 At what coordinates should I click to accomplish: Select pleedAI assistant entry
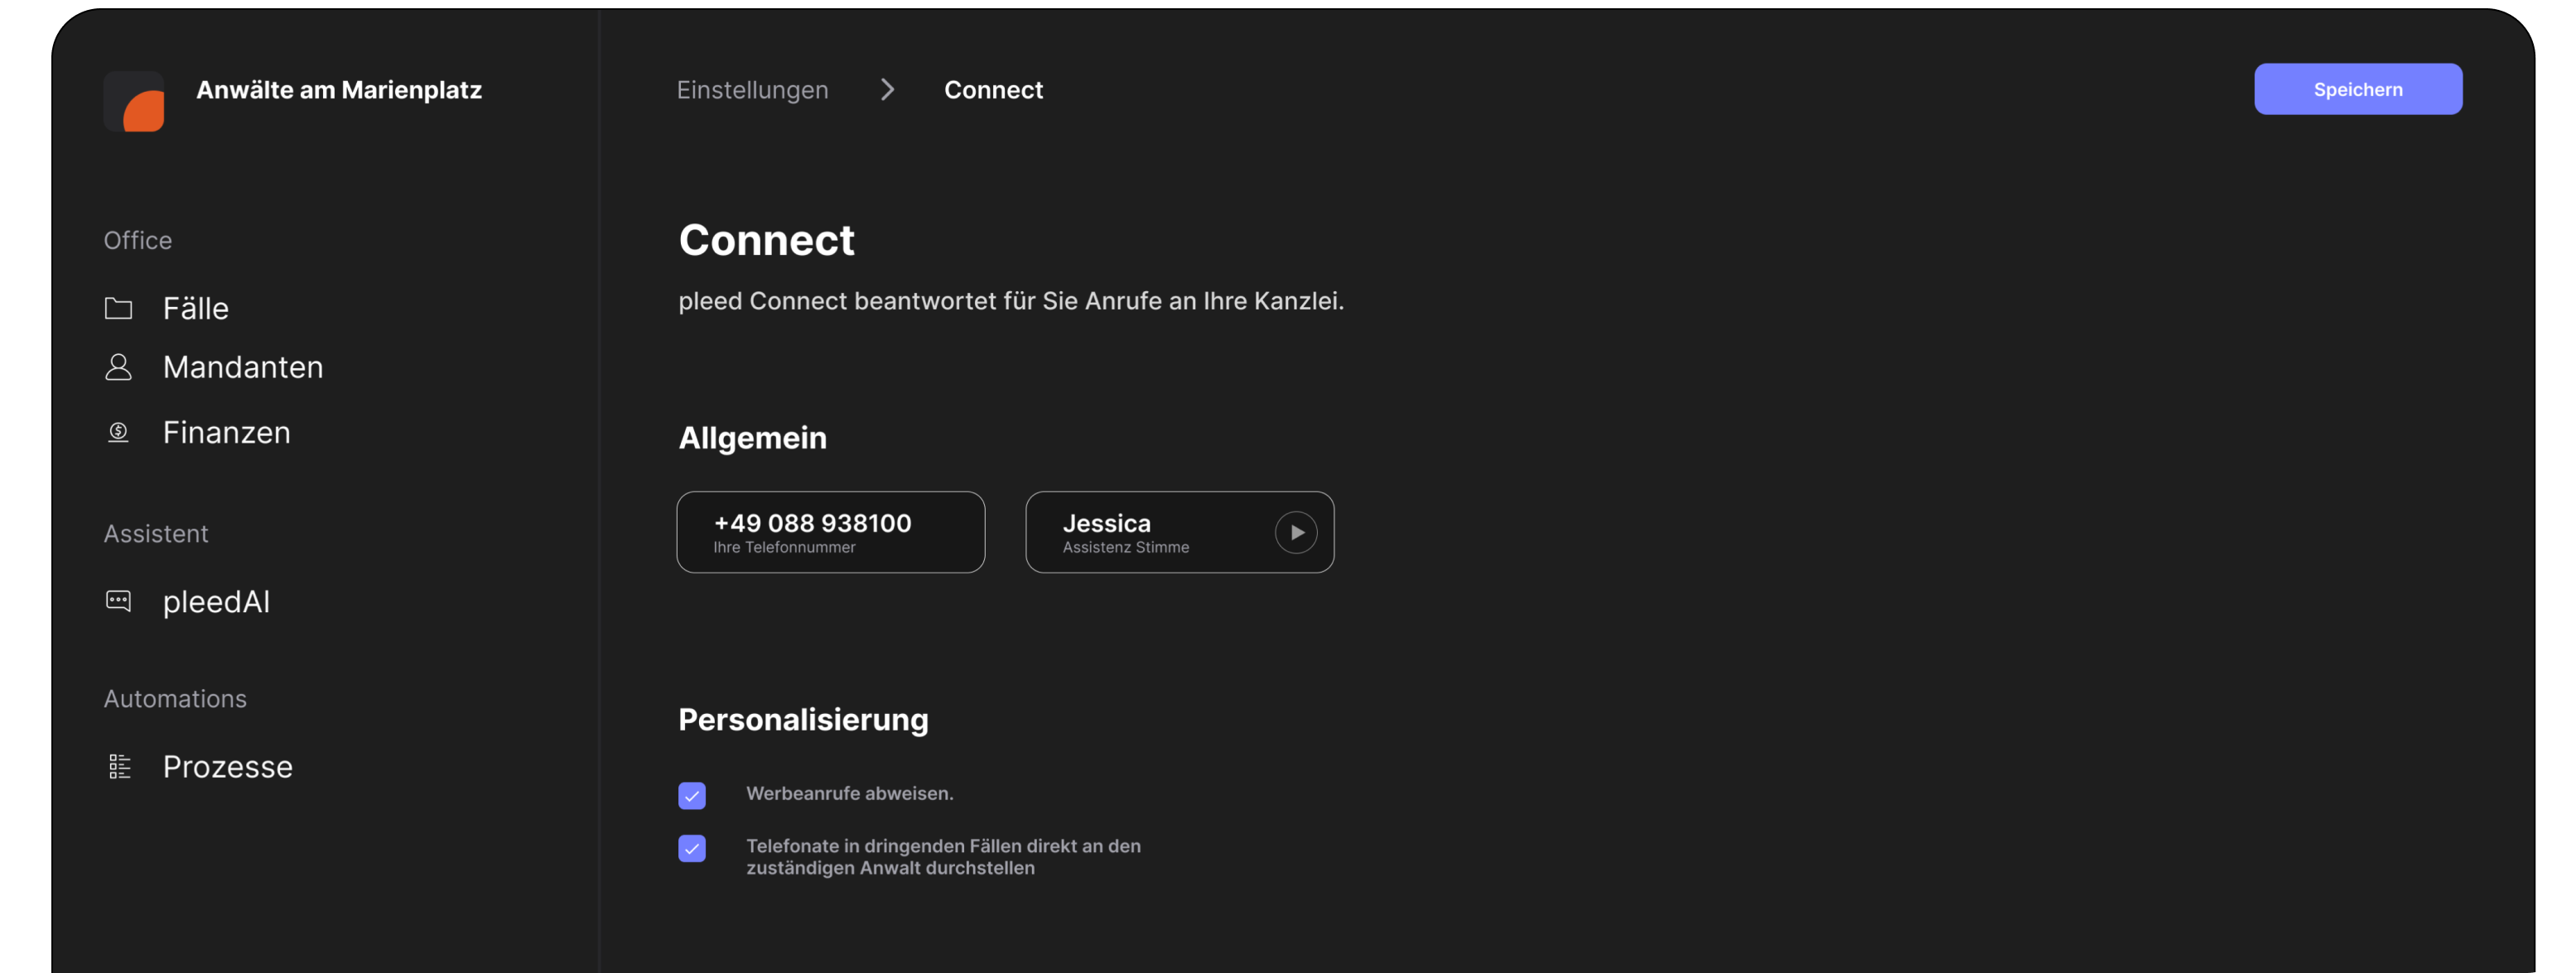pyautogui.click(x=217, y=602)
